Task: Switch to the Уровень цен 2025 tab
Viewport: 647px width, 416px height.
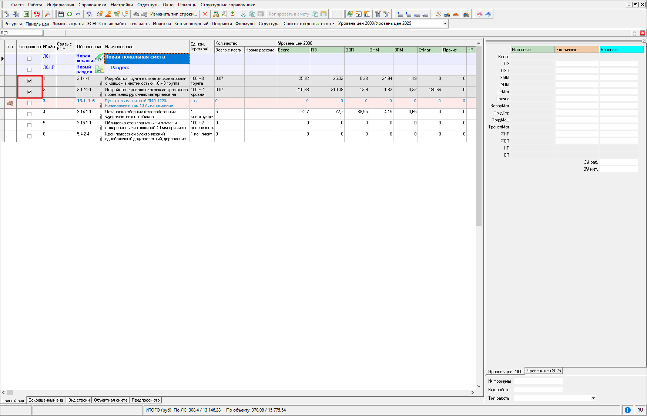Action: tap(543, 371)
